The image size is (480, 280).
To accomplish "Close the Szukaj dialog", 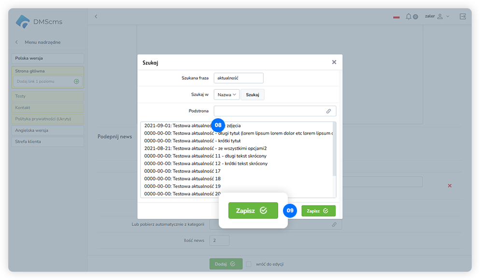I will [x=334, y=62].
